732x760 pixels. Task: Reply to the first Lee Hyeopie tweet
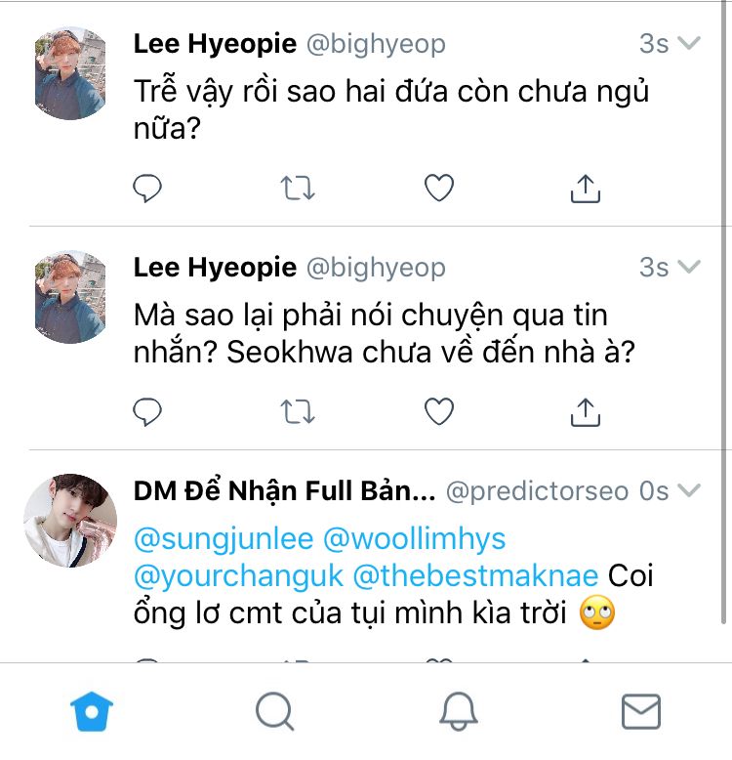pyautogui.click(x=147, y=188)
